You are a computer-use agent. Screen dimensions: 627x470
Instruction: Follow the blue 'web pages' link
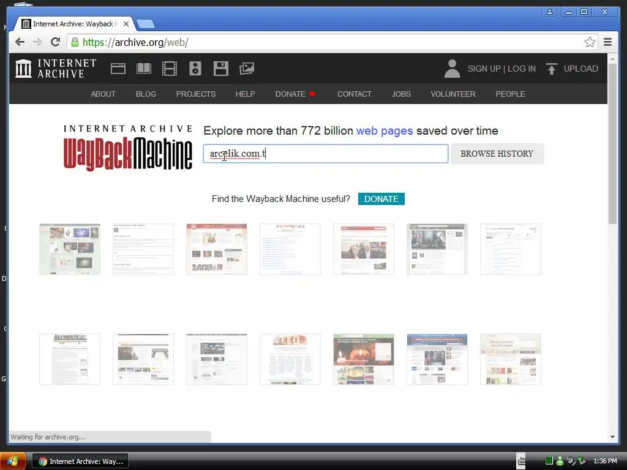click(385, 131)
